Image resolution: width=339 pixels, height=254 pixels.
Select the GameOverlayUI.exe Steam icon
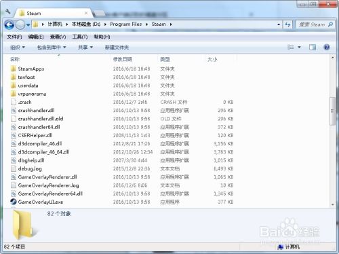(14, 202)
